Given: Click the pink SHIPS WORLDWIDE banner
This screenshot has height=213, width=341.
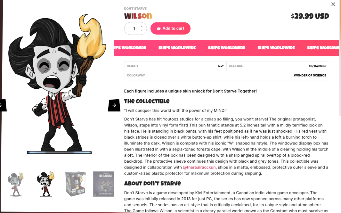Looking at the screenshot, I should [x=226, y=48].
